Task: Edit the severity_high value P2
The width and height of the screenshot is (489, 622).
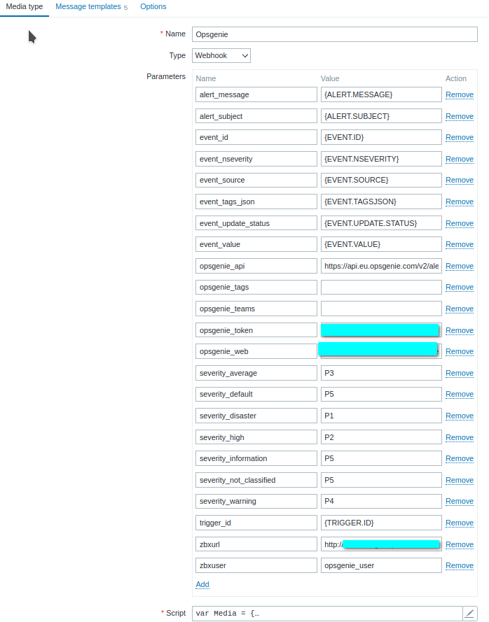Action: coord(381,437)
